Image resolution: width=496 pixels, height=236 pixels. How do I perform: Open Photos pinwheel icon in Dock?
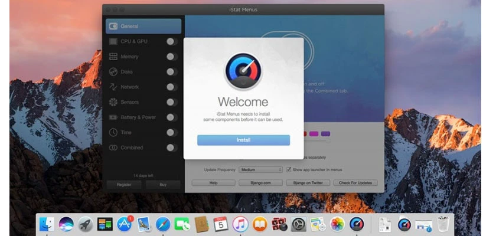(x=337, y=224)
